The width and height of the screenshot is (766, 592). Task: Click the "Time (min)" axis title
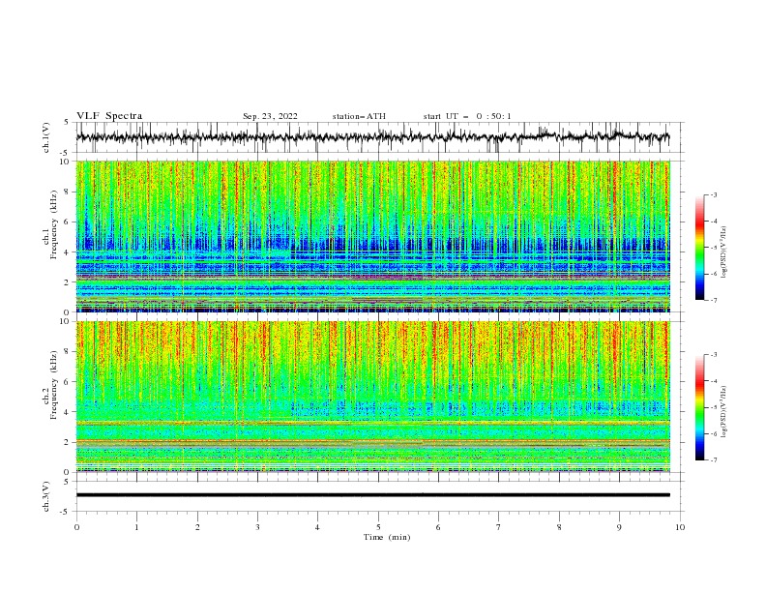coord(387,537)
